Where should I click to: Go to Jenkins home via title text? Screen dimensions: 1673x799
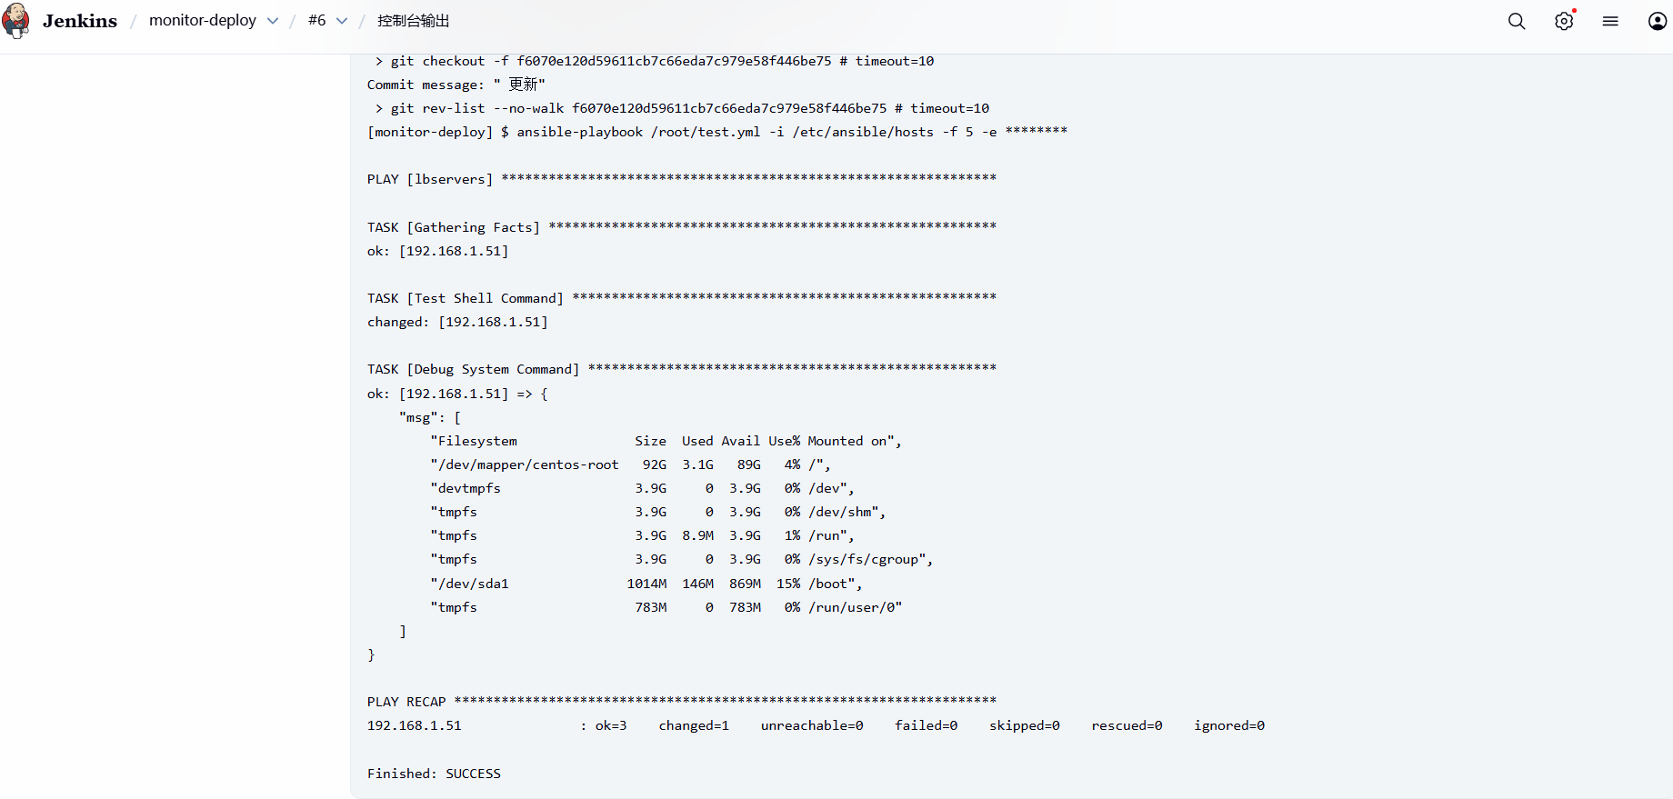pyautogui.click(x=80, y=21)
